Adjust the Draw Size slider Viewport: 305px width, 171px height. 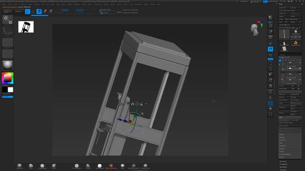point(108,12)
